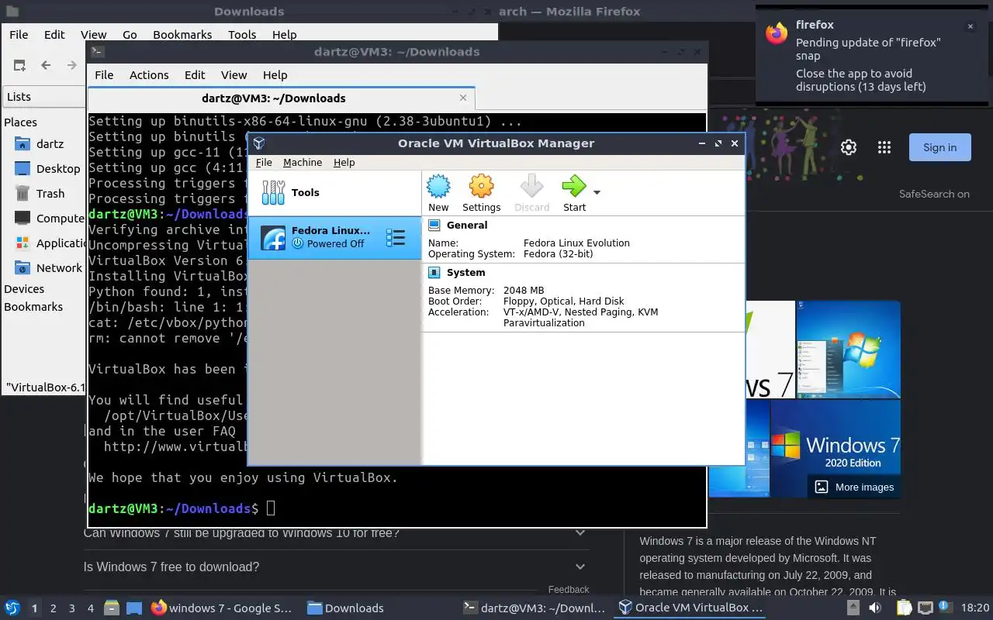Open Fedora Linux VM list menu icon
The image size is (993, 620).
point(396,238)
